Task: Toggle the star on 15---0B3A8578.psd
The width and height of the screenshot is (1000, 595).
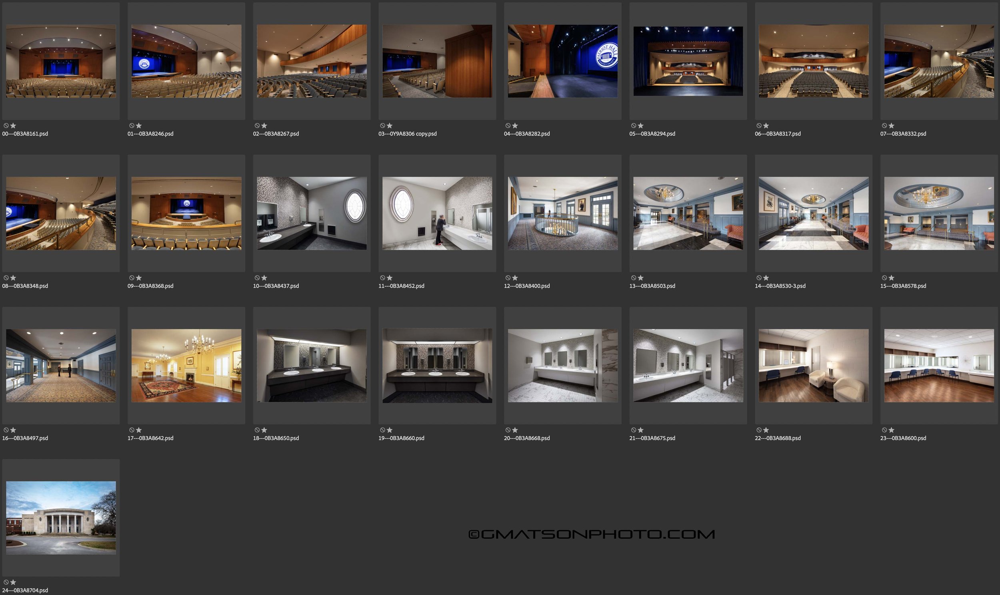Action: (x=891, y=278)
